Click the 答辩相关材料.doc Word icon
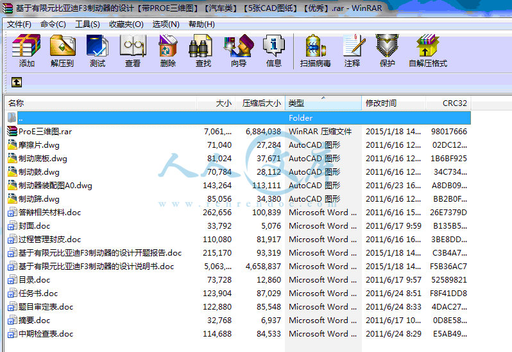 click(12, 212)
